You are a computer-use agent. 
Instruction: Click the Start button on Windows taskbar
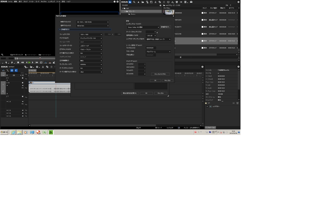4,132
